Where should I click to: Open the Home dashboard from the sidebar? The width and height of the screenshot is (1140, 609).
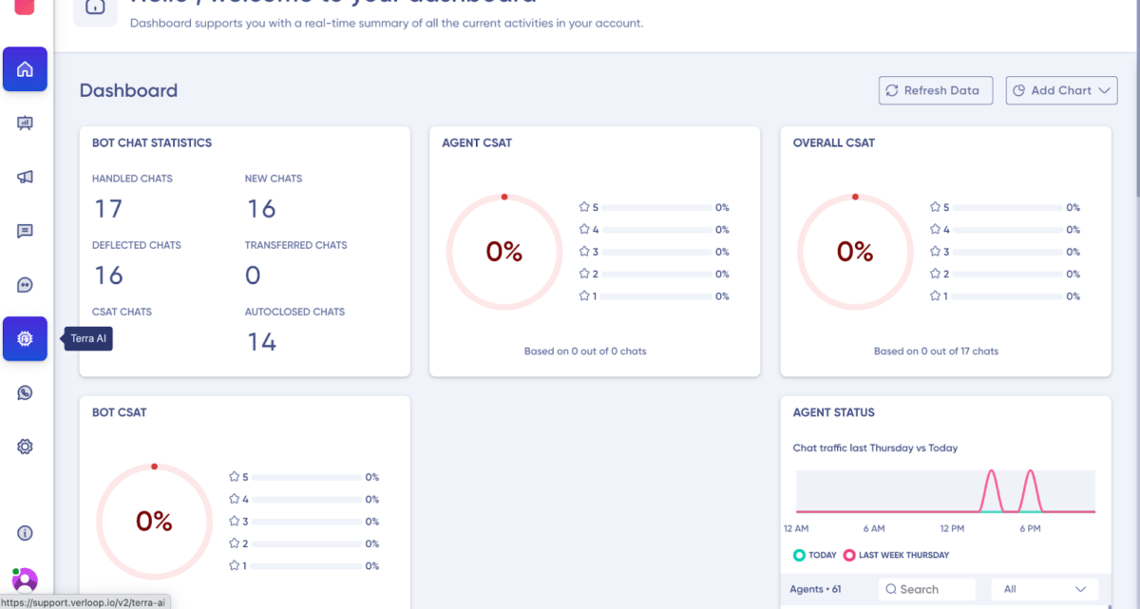point(25,68)
